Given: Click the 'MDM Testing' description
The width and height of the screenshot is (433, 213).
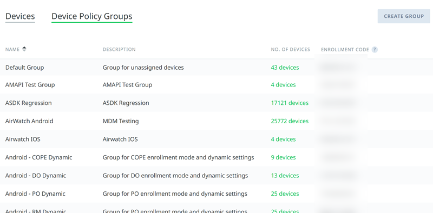Looking at the screenshot, I should click(x=121, y=121).
